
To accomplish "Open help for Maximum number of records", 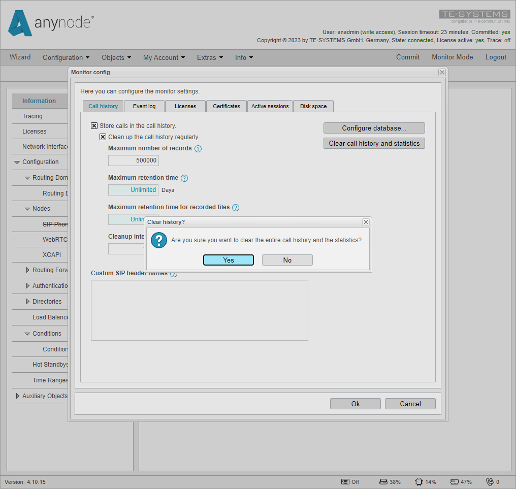I will point(198,148).
